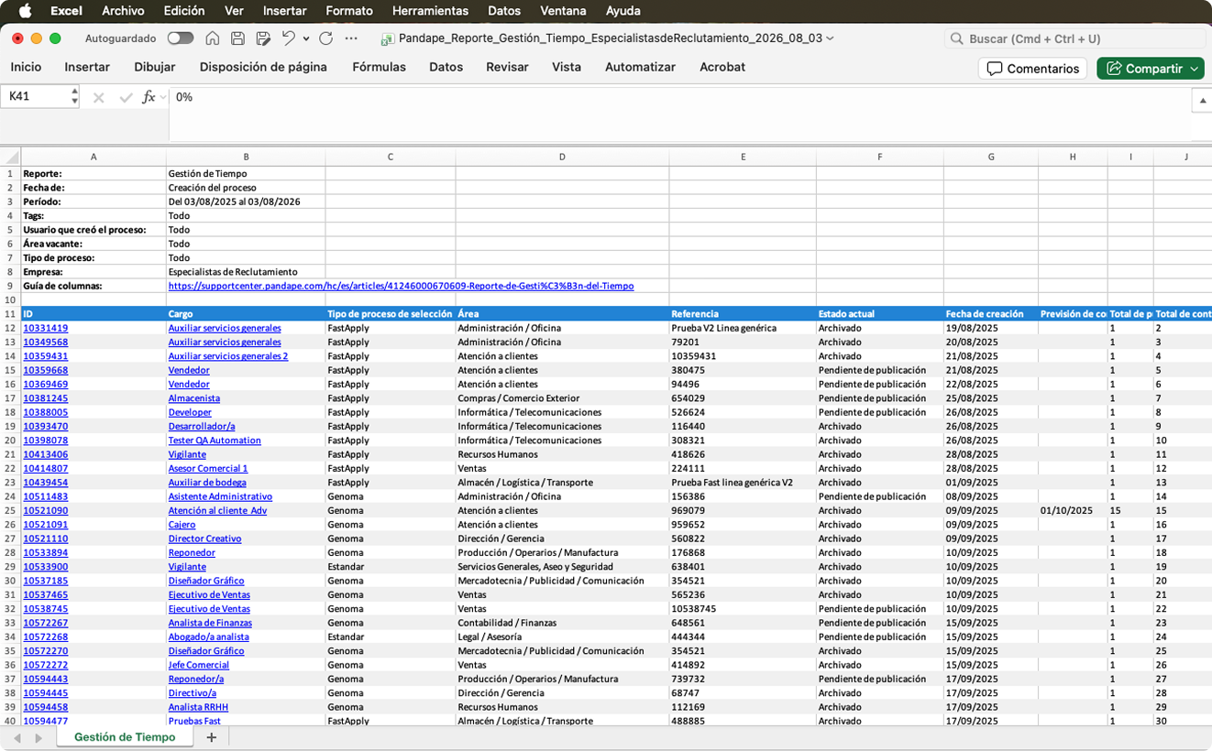Screen dimensions: 1212x751
Task: Open the Ventana menu
Action: click(563, 11)
